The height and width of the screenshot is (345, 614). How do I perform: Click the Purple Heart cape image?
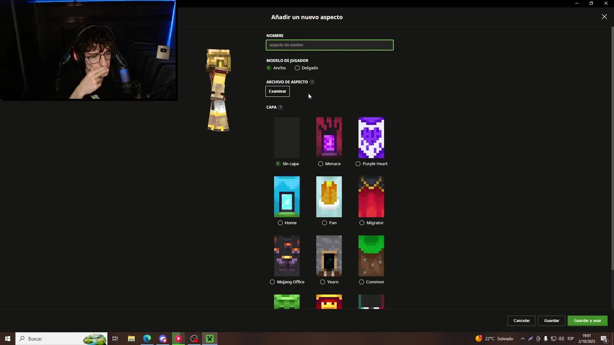point(371,138)
